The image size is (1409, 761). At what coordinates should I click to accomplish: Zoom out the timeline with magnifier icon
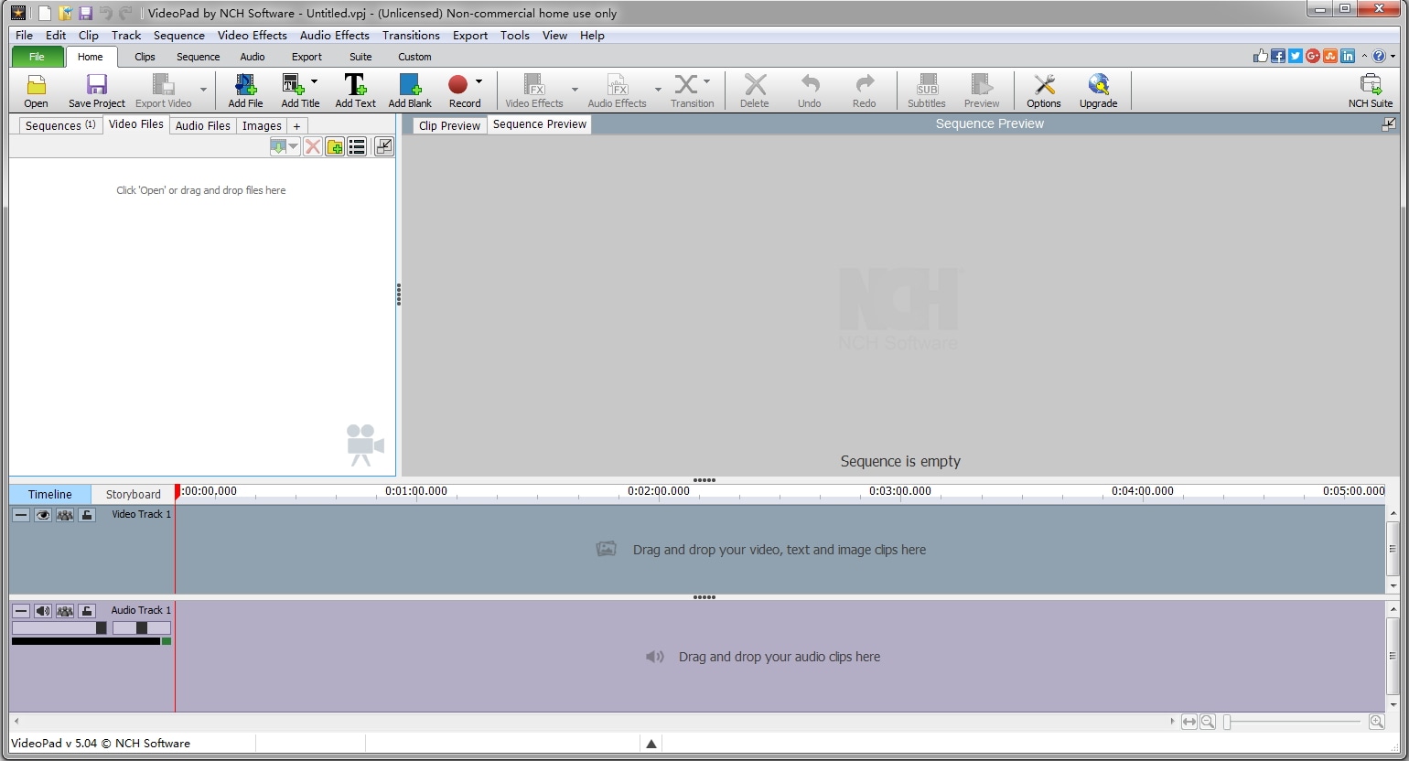(1208, 722)
